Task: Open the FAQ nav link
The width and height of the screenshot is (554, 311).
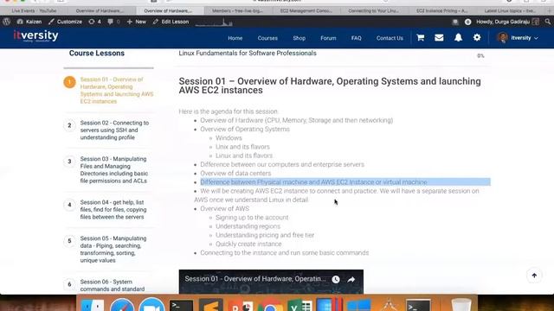Action: 356,38
